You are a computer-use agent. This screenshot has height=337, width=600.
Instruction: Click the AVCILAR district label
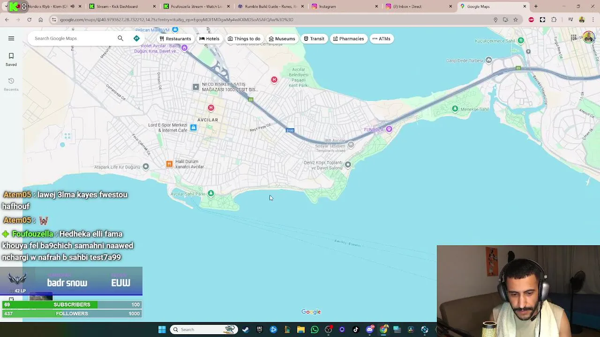208,120
